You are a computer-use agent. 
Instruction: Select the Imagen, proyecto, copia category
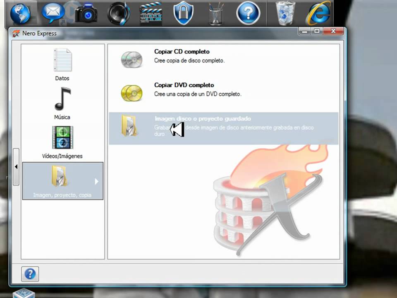tap(63, 181)
